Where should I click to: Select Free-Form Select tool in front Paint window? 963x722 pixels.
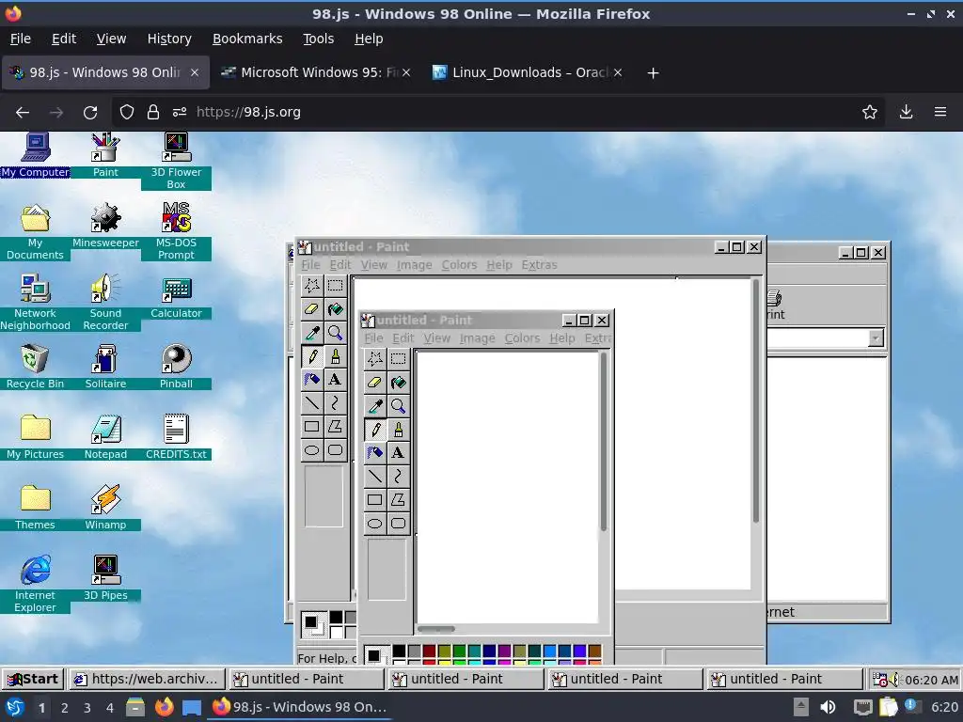(x=374, y=358)
